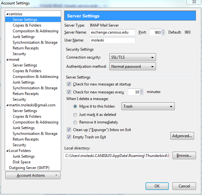Open Server Settings under mxnet
This screenshot has height=195, width=202.
pyautogui.click(x=25, y=65)
